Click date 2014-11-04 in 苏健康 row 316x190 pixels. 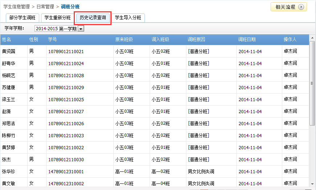[250, 88]
